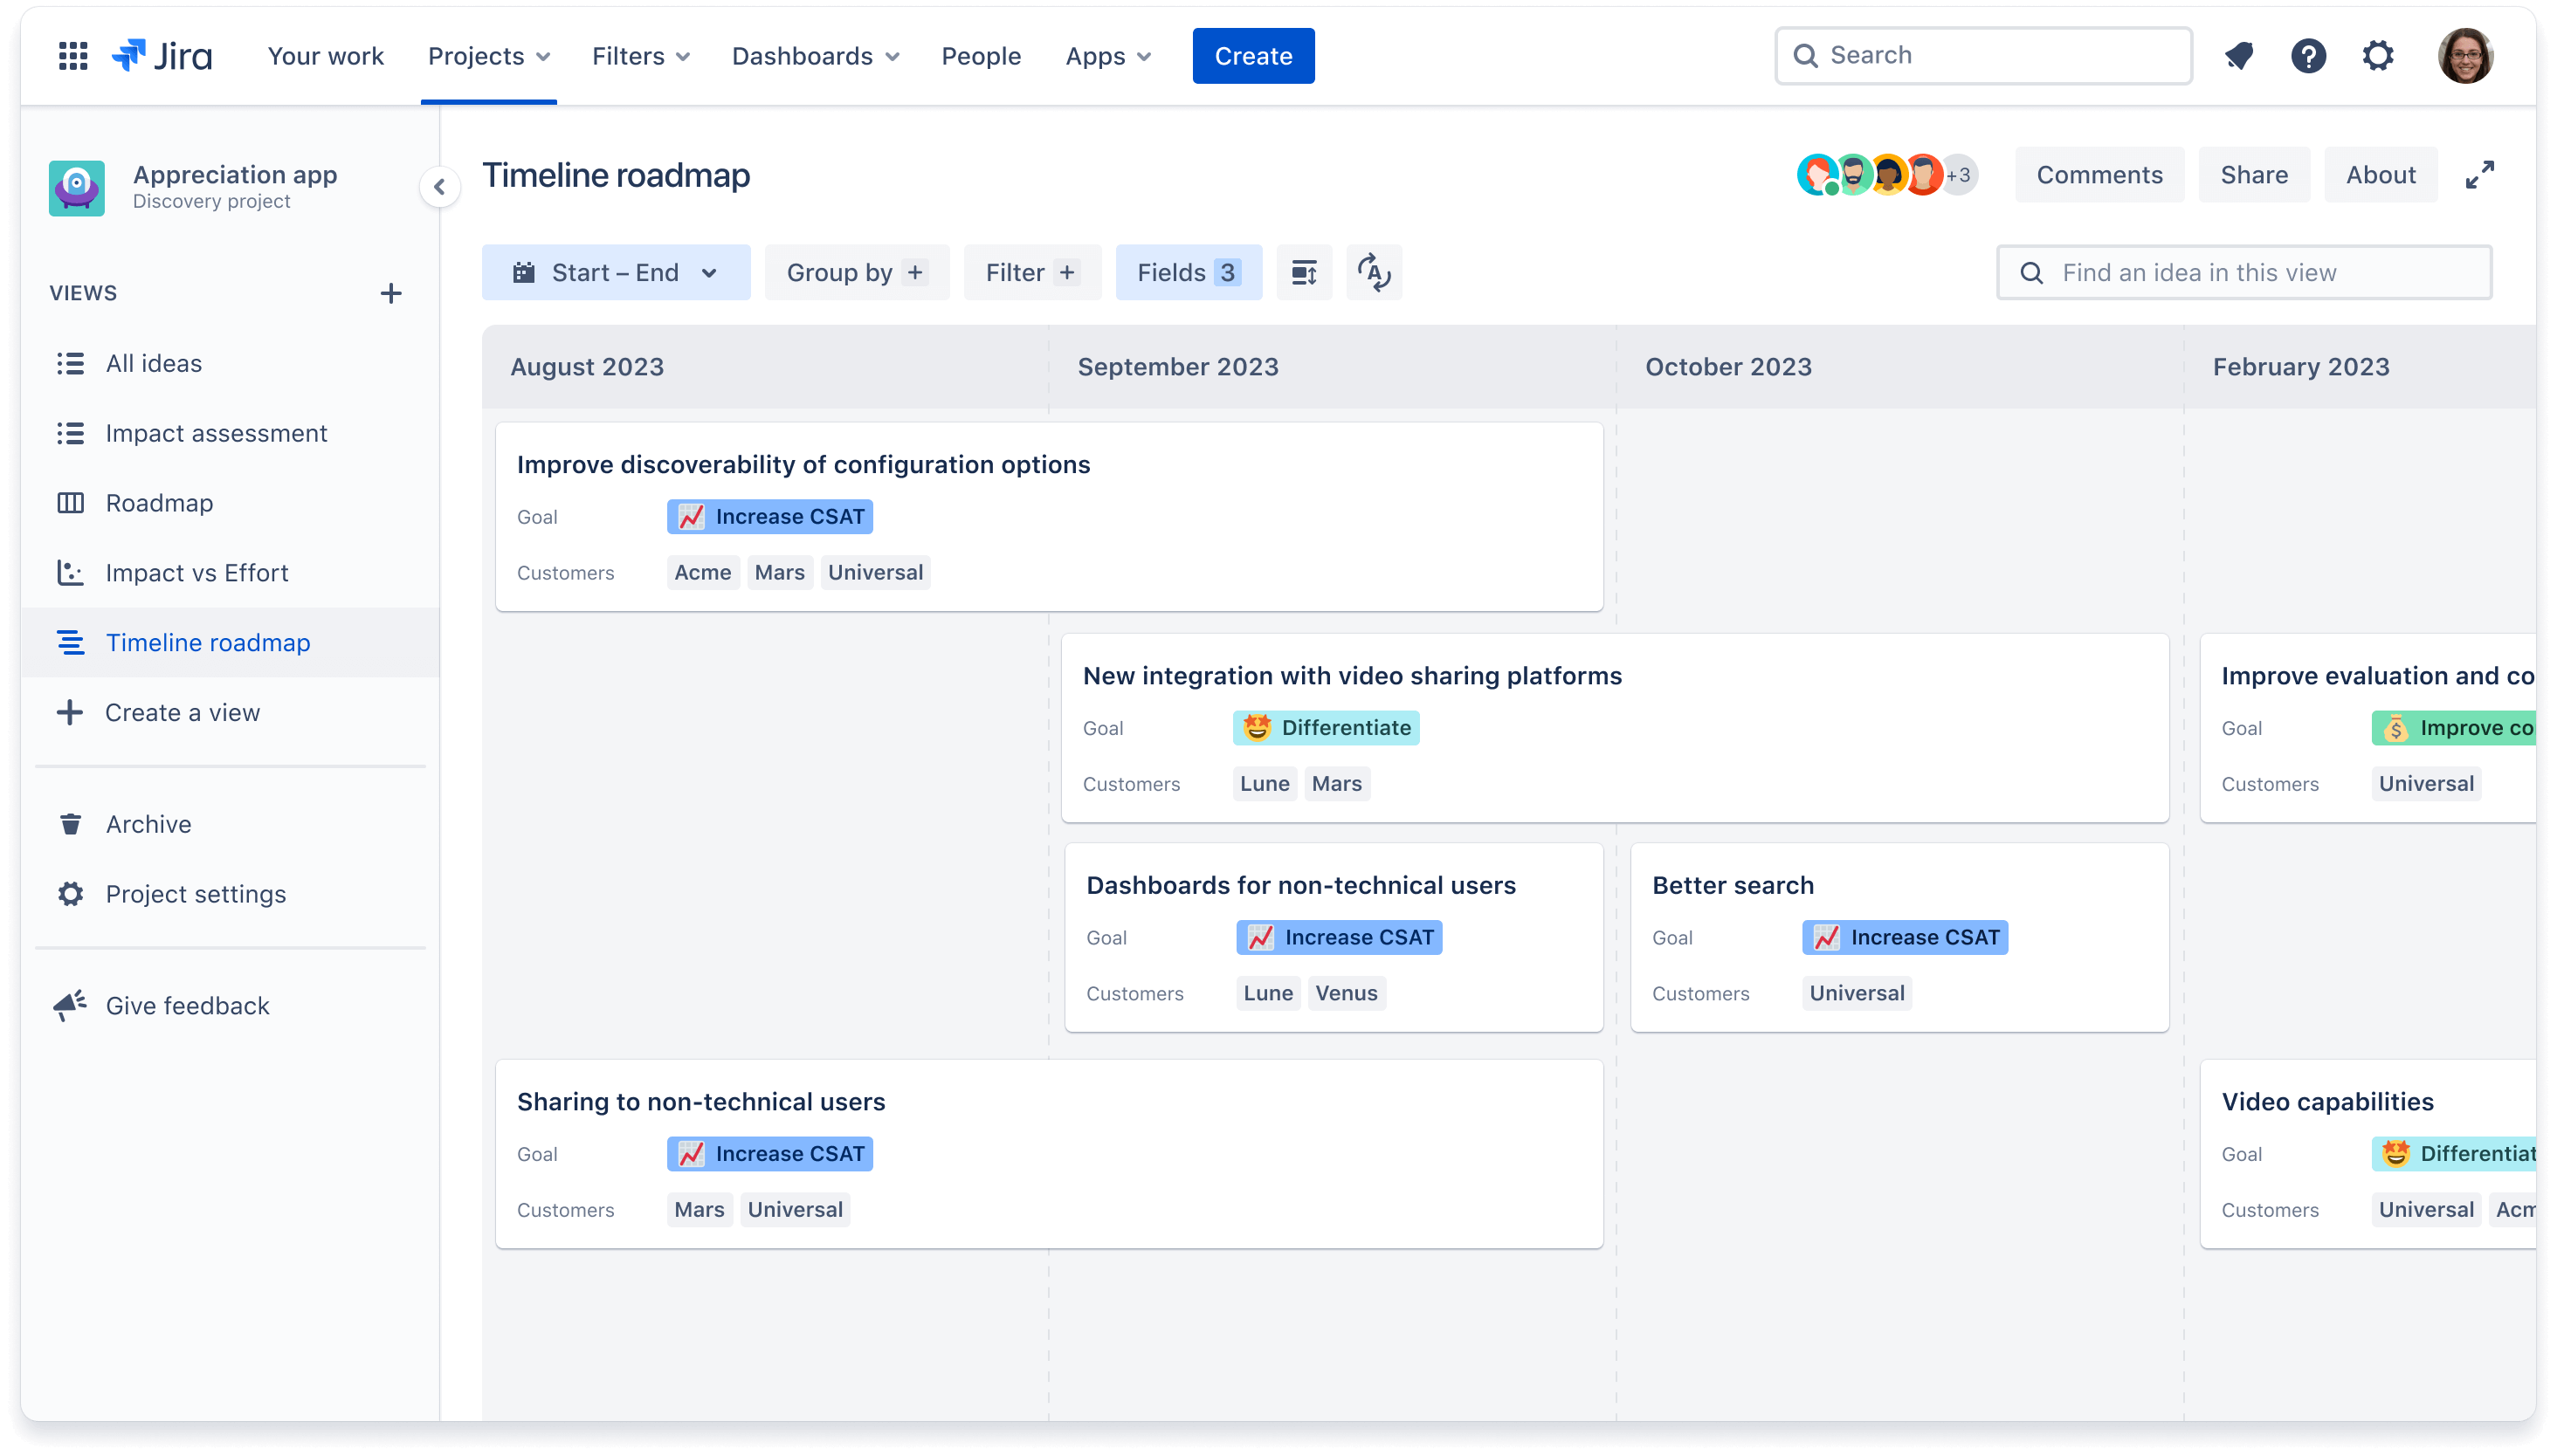Click the Share button
Viewport: 2557px width, 1456px height.
click(x=2253, y=174)
